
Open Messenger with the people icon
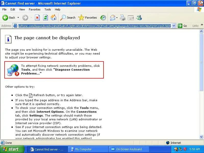click(x=139, y=18)
